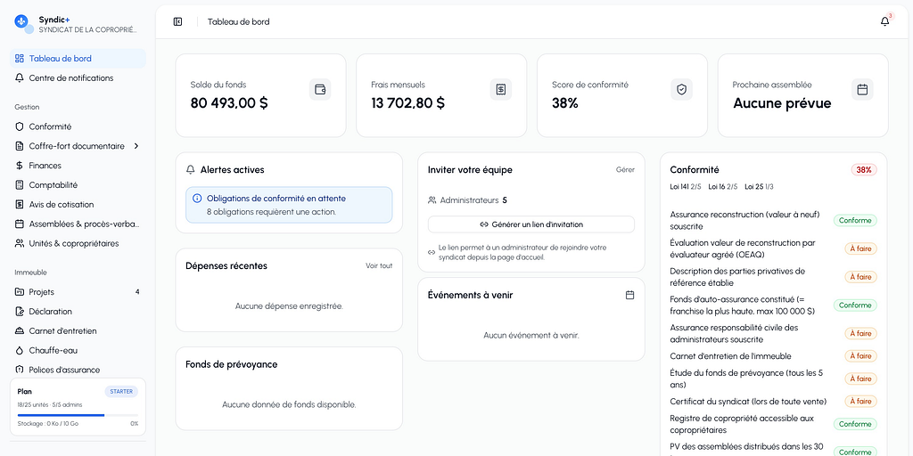Click 'Aucune dépense enregistrée.' text
The width and height of the screenshot is (913, 456).
289,306
